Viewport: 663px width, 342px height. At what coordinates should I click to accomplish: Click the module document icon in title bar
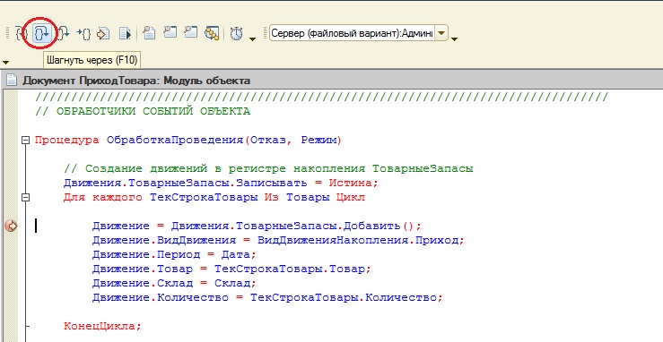click(x=12, y=80)
